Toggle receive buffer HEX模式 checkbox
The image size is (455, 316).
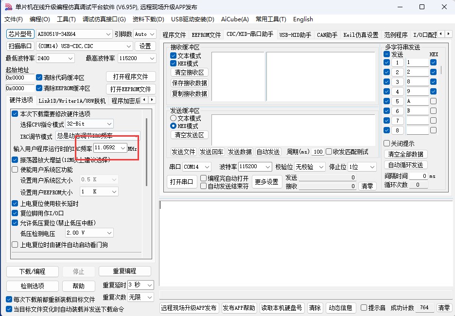pyautogui.click(x=173, y=63)
